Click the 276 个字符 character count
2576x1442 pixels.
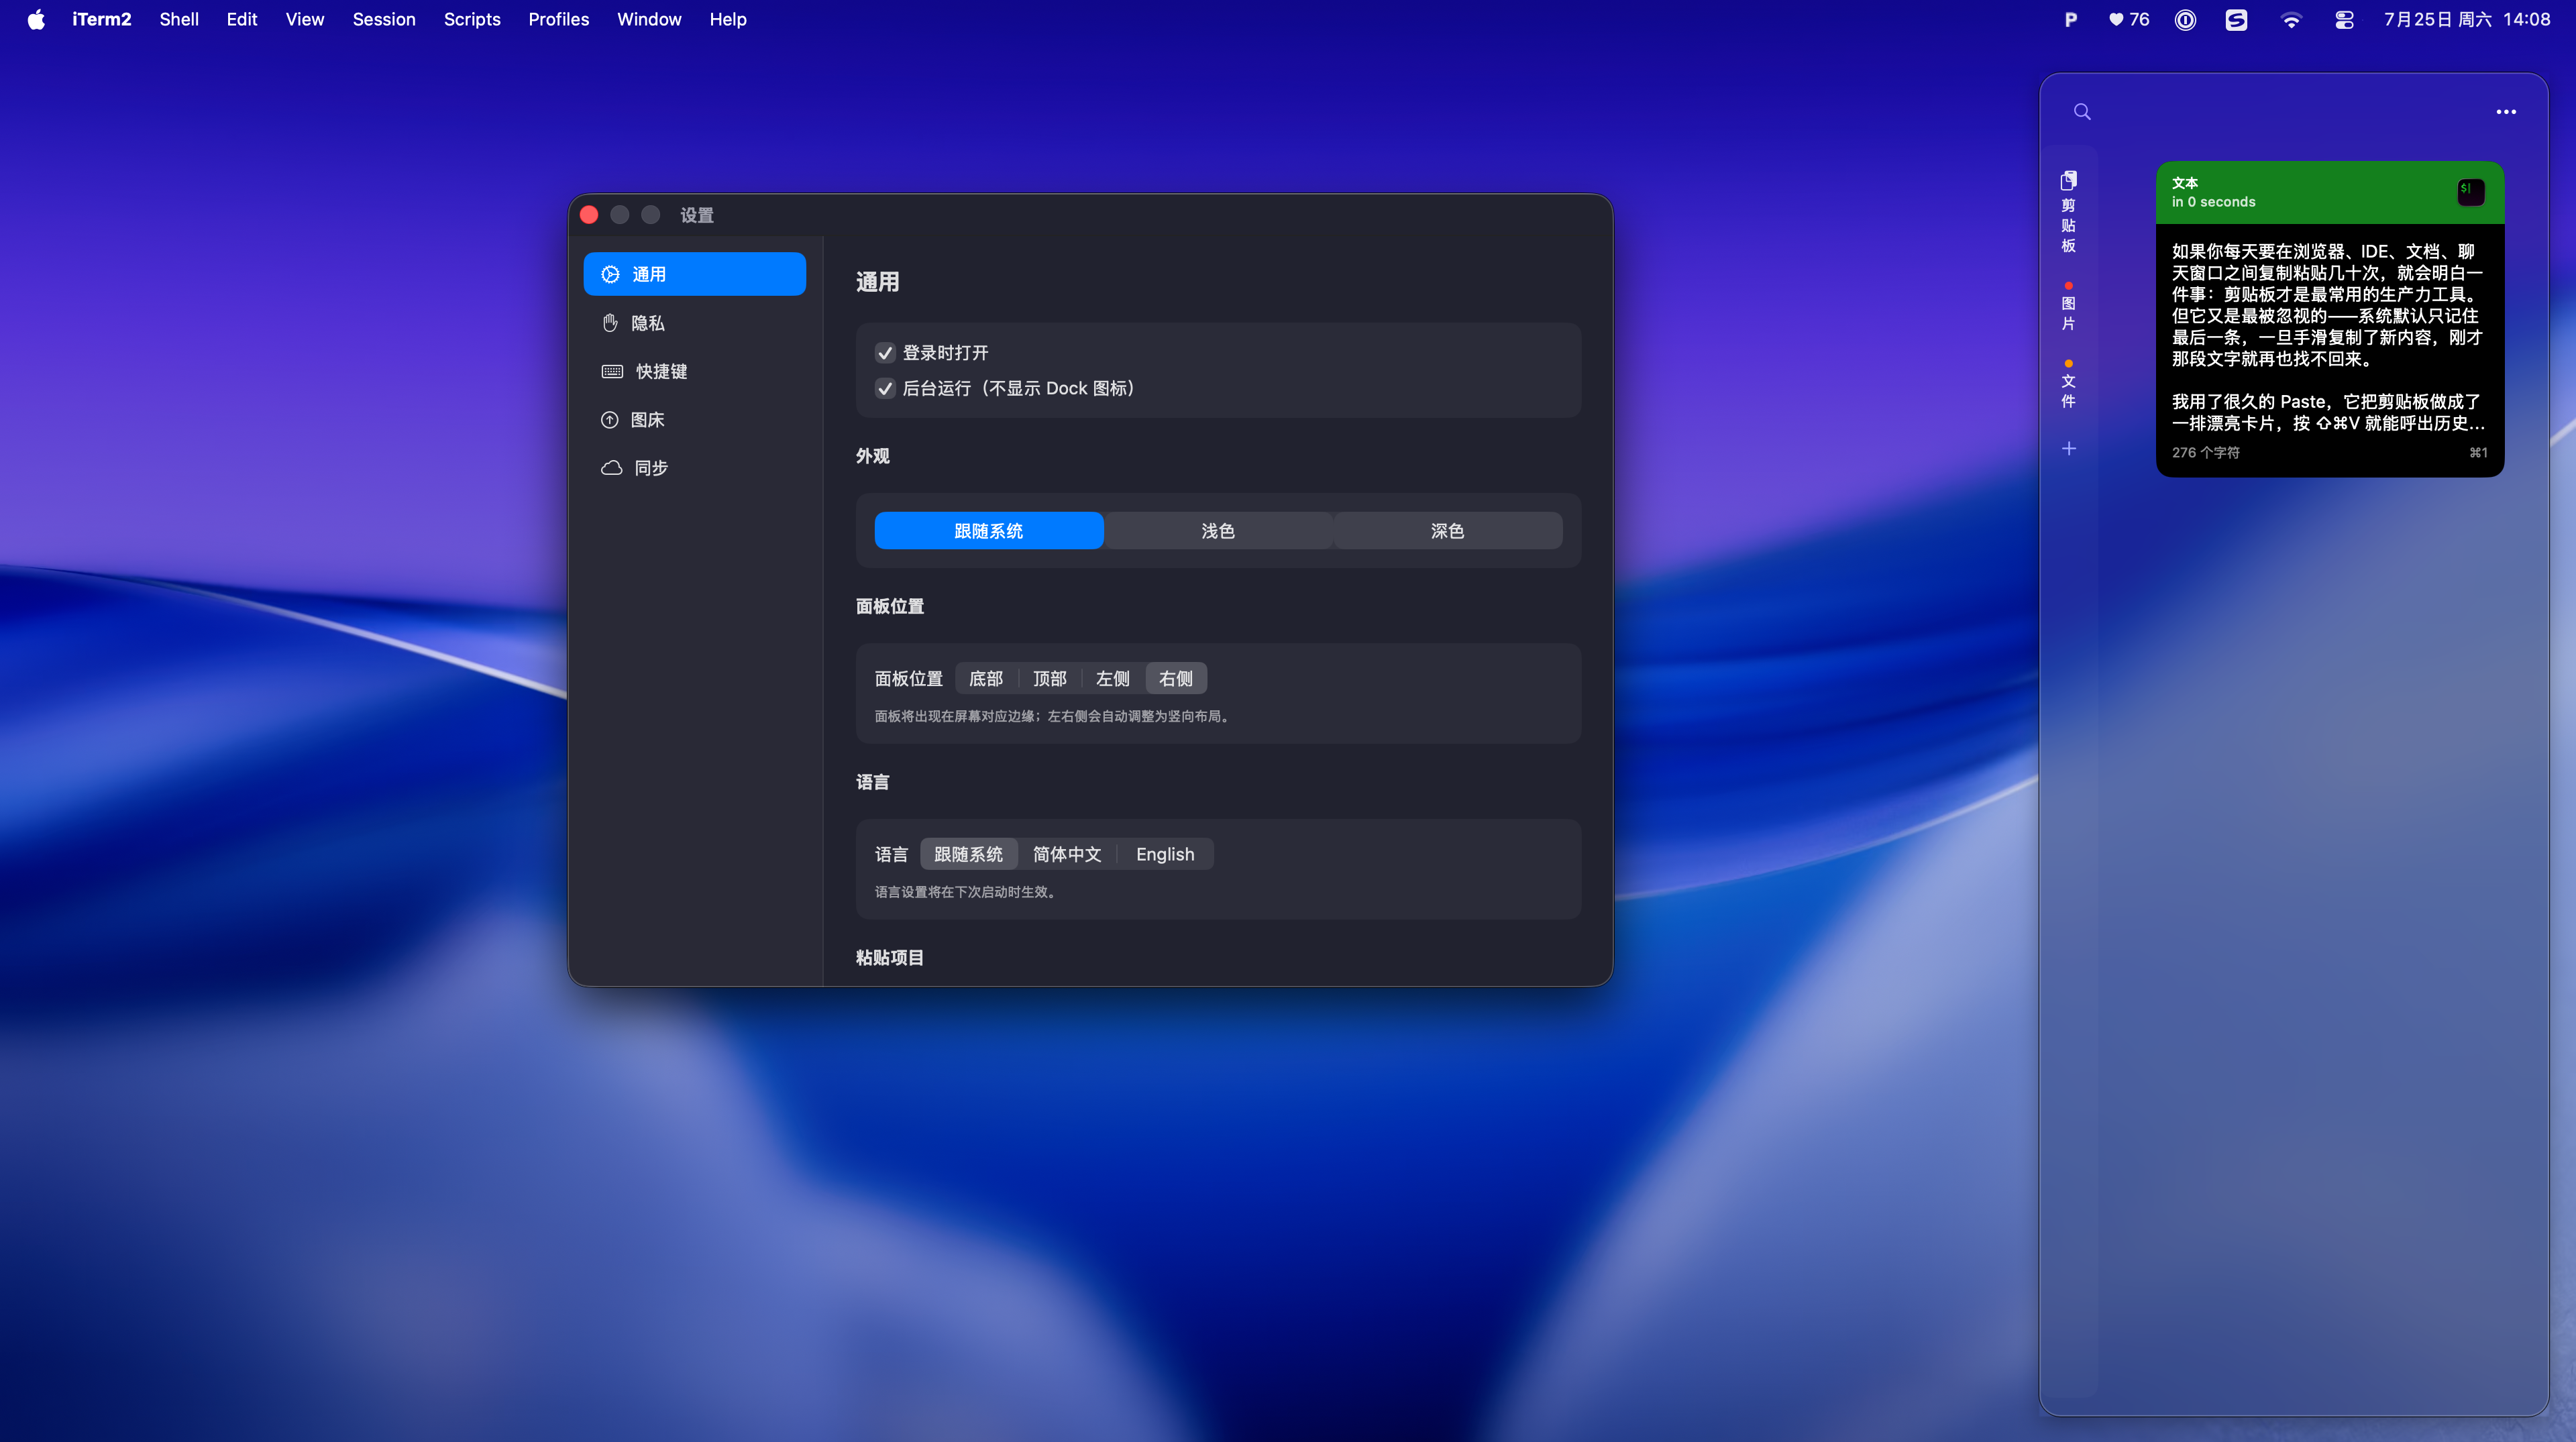(2205, 453)
